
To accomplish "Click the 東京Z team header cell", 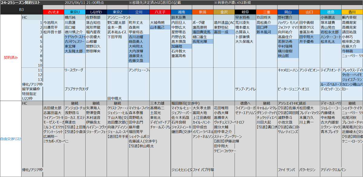I will [117, 12].
